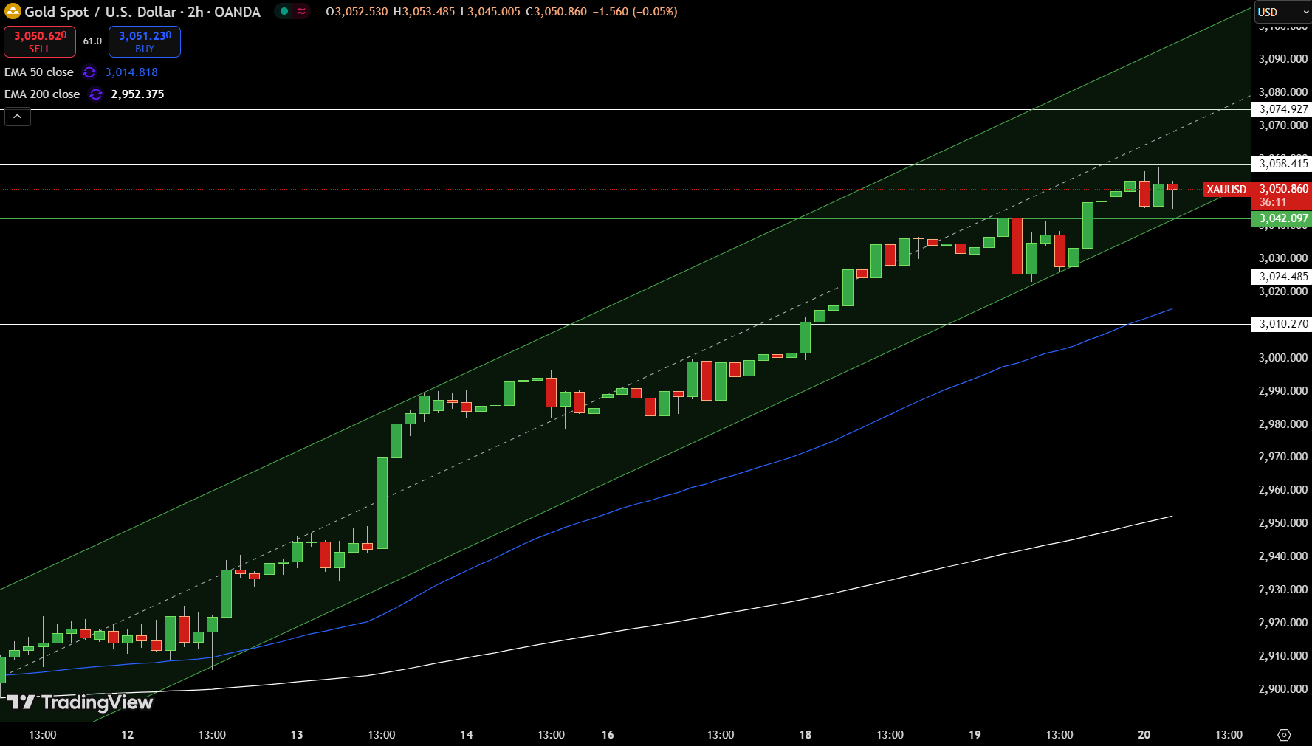Viewport: 1312px width, 746px height.
Task: Click the EMA 200 value 2,952.375
Action: 137,94
